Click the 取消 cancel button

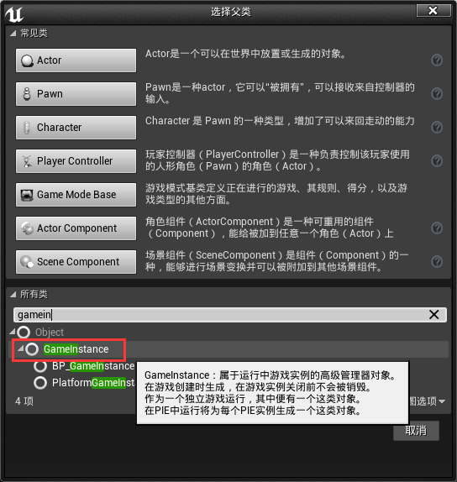click(x=416, y=431)
